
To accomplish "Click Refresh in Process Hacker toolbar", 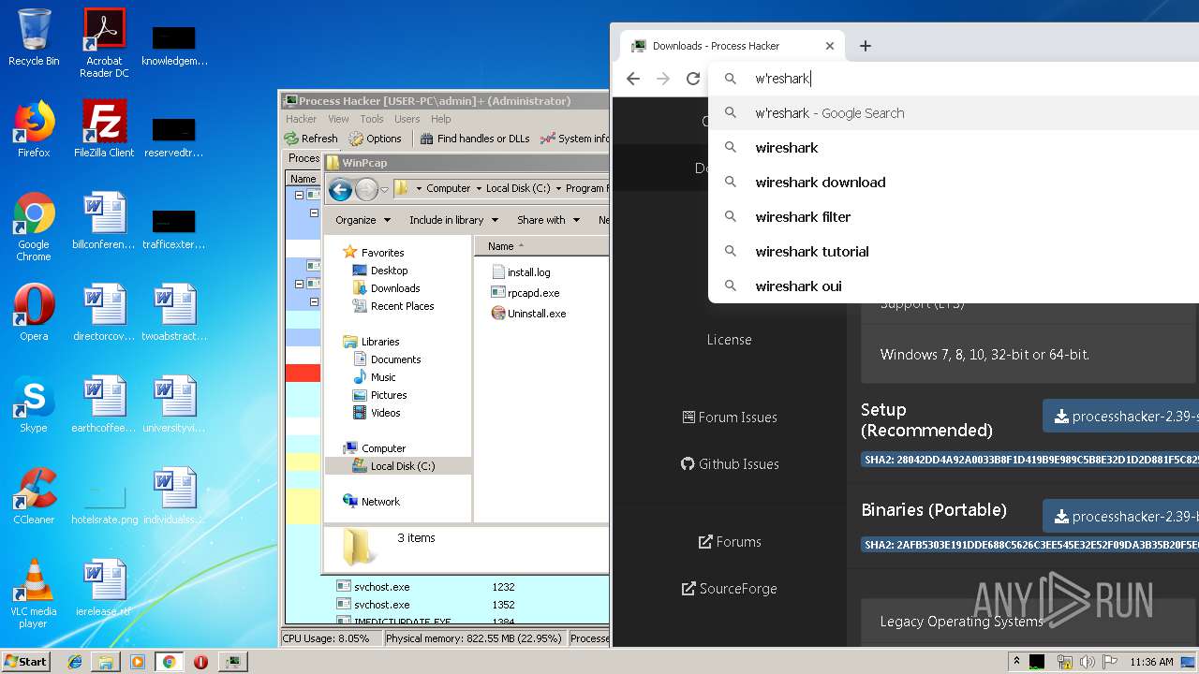I will (311, 139).
